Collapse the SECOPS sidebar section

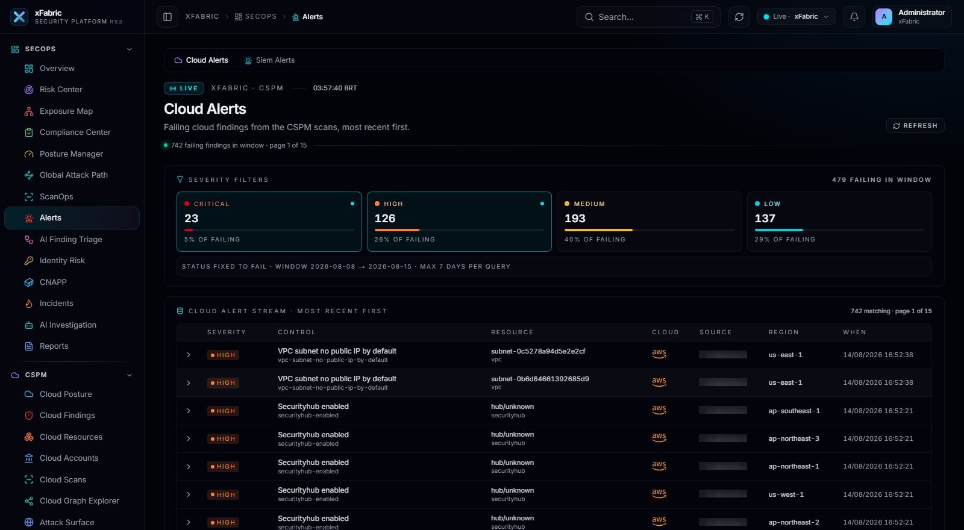(130, 49)
